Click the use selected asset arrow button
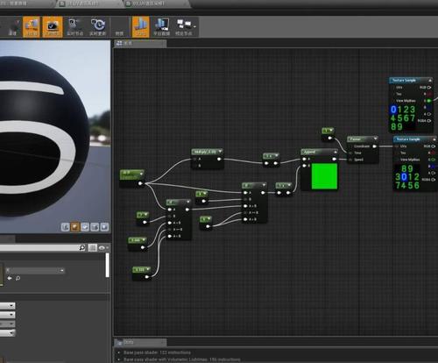The width and height of the screenshot is (438, 363). (10, 278)
